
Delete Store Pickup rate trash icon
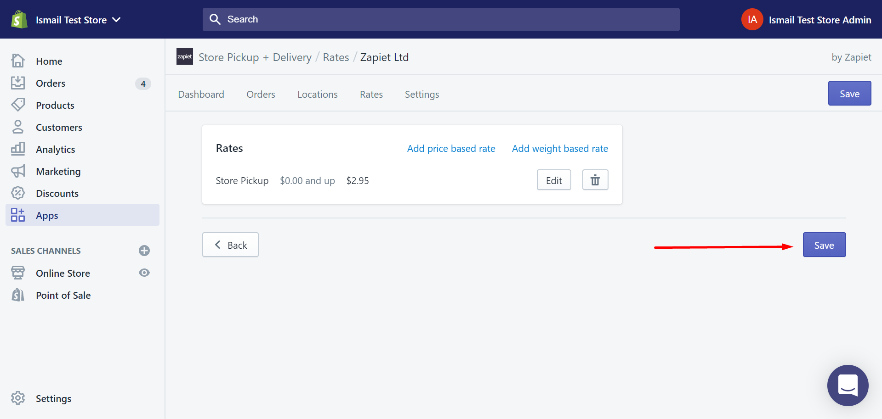(595, 180)
